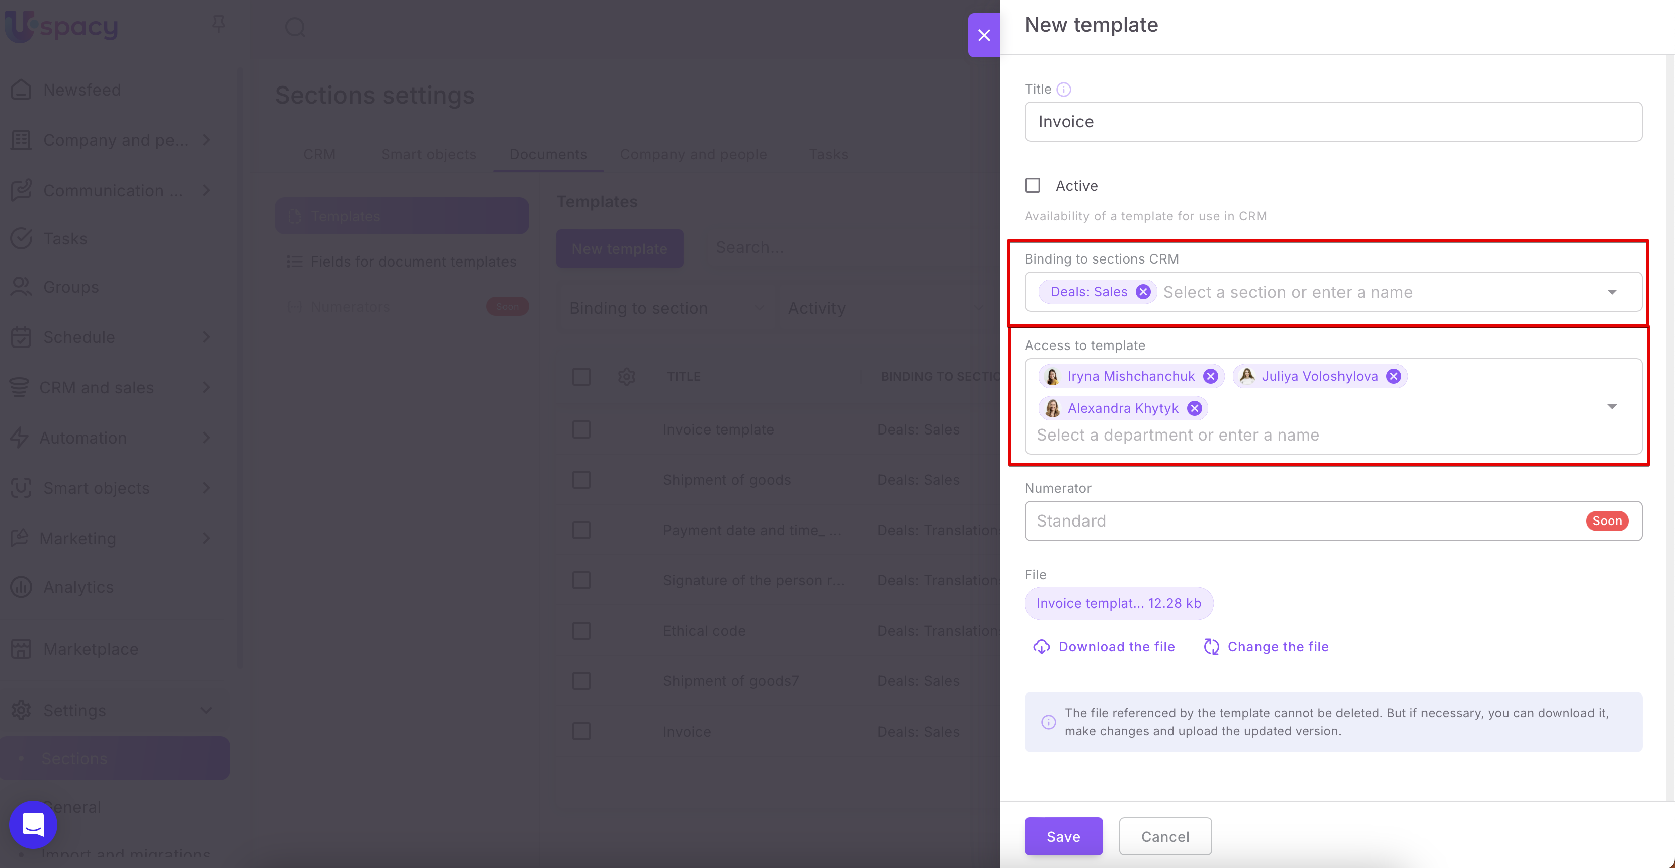1675x868 pixels.
Task: Click the table settings gear icon
Action: pyautogui.click(x=626, y=377)
